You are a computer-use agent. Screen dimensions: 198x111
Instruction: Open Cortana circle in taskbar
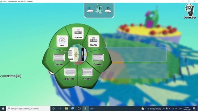pos(54,109)
